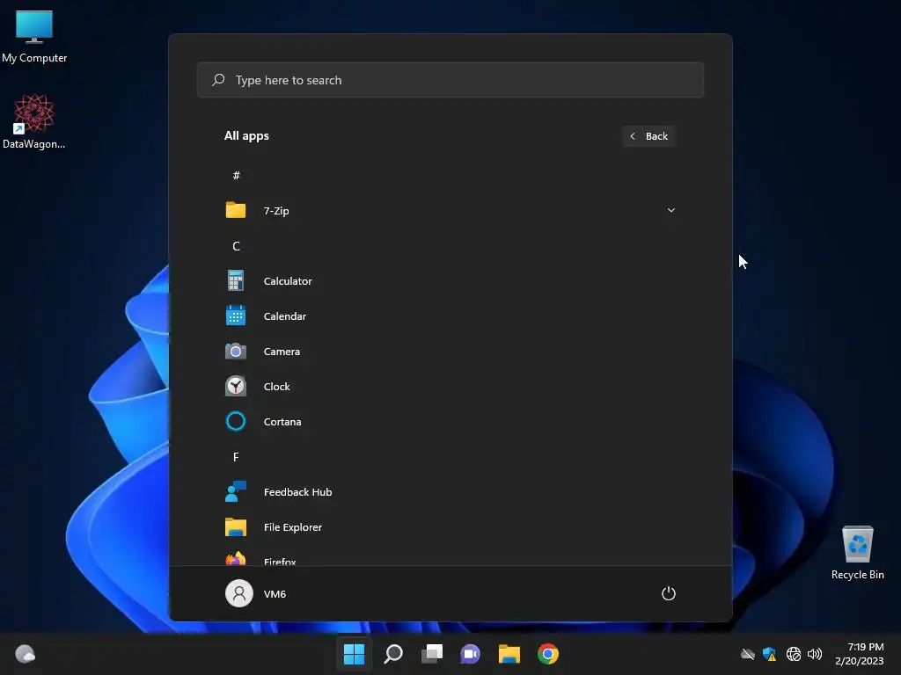Open the VM6 user account avatar
Viewport: 901px width, 675px height.
tap(239, 593)
